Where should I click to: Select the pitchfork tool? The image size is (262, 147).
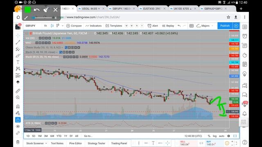[x=18, y=49]
